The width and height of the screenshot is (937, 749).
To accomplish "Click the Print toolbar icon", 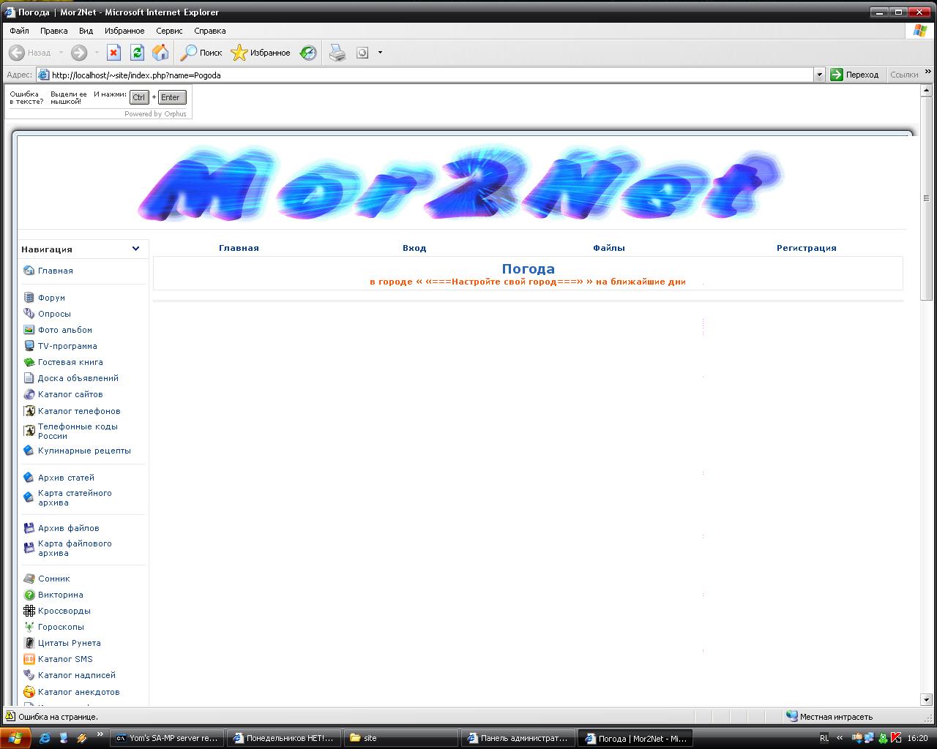I will pos(337,53).
